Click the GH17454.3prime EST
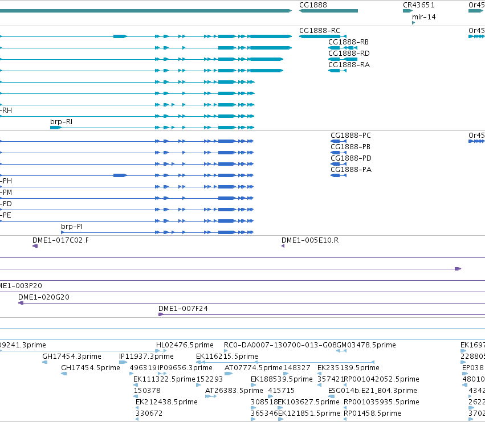The image size is (485, 422). 45,362
